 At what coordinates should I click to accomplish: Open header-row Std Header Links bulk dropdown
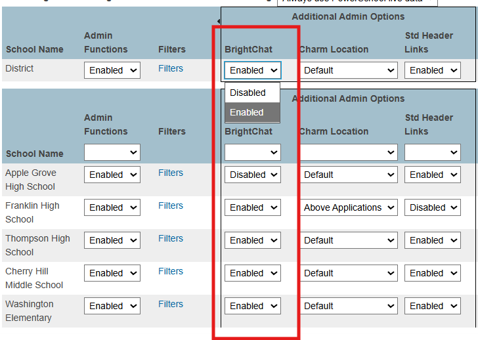click(433, 152)
